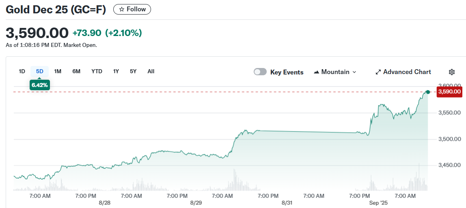
Task: Switch chart to 1M range
Action: [x=58, y=71]
